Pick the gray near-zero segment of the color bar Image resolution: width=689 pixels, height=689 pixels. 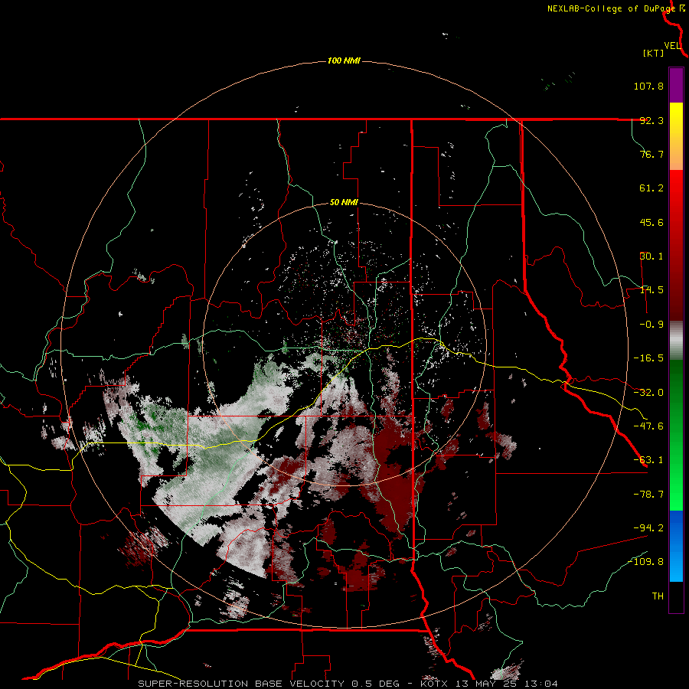point(676,341)
